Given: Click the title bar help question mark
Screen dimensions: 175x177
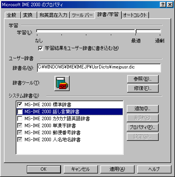Looking at the screenshot, I should (163, 5).
